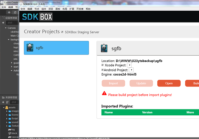Toggle the Android Project checkbox
This screenshot has width=199, height=139.
(103, 70)
